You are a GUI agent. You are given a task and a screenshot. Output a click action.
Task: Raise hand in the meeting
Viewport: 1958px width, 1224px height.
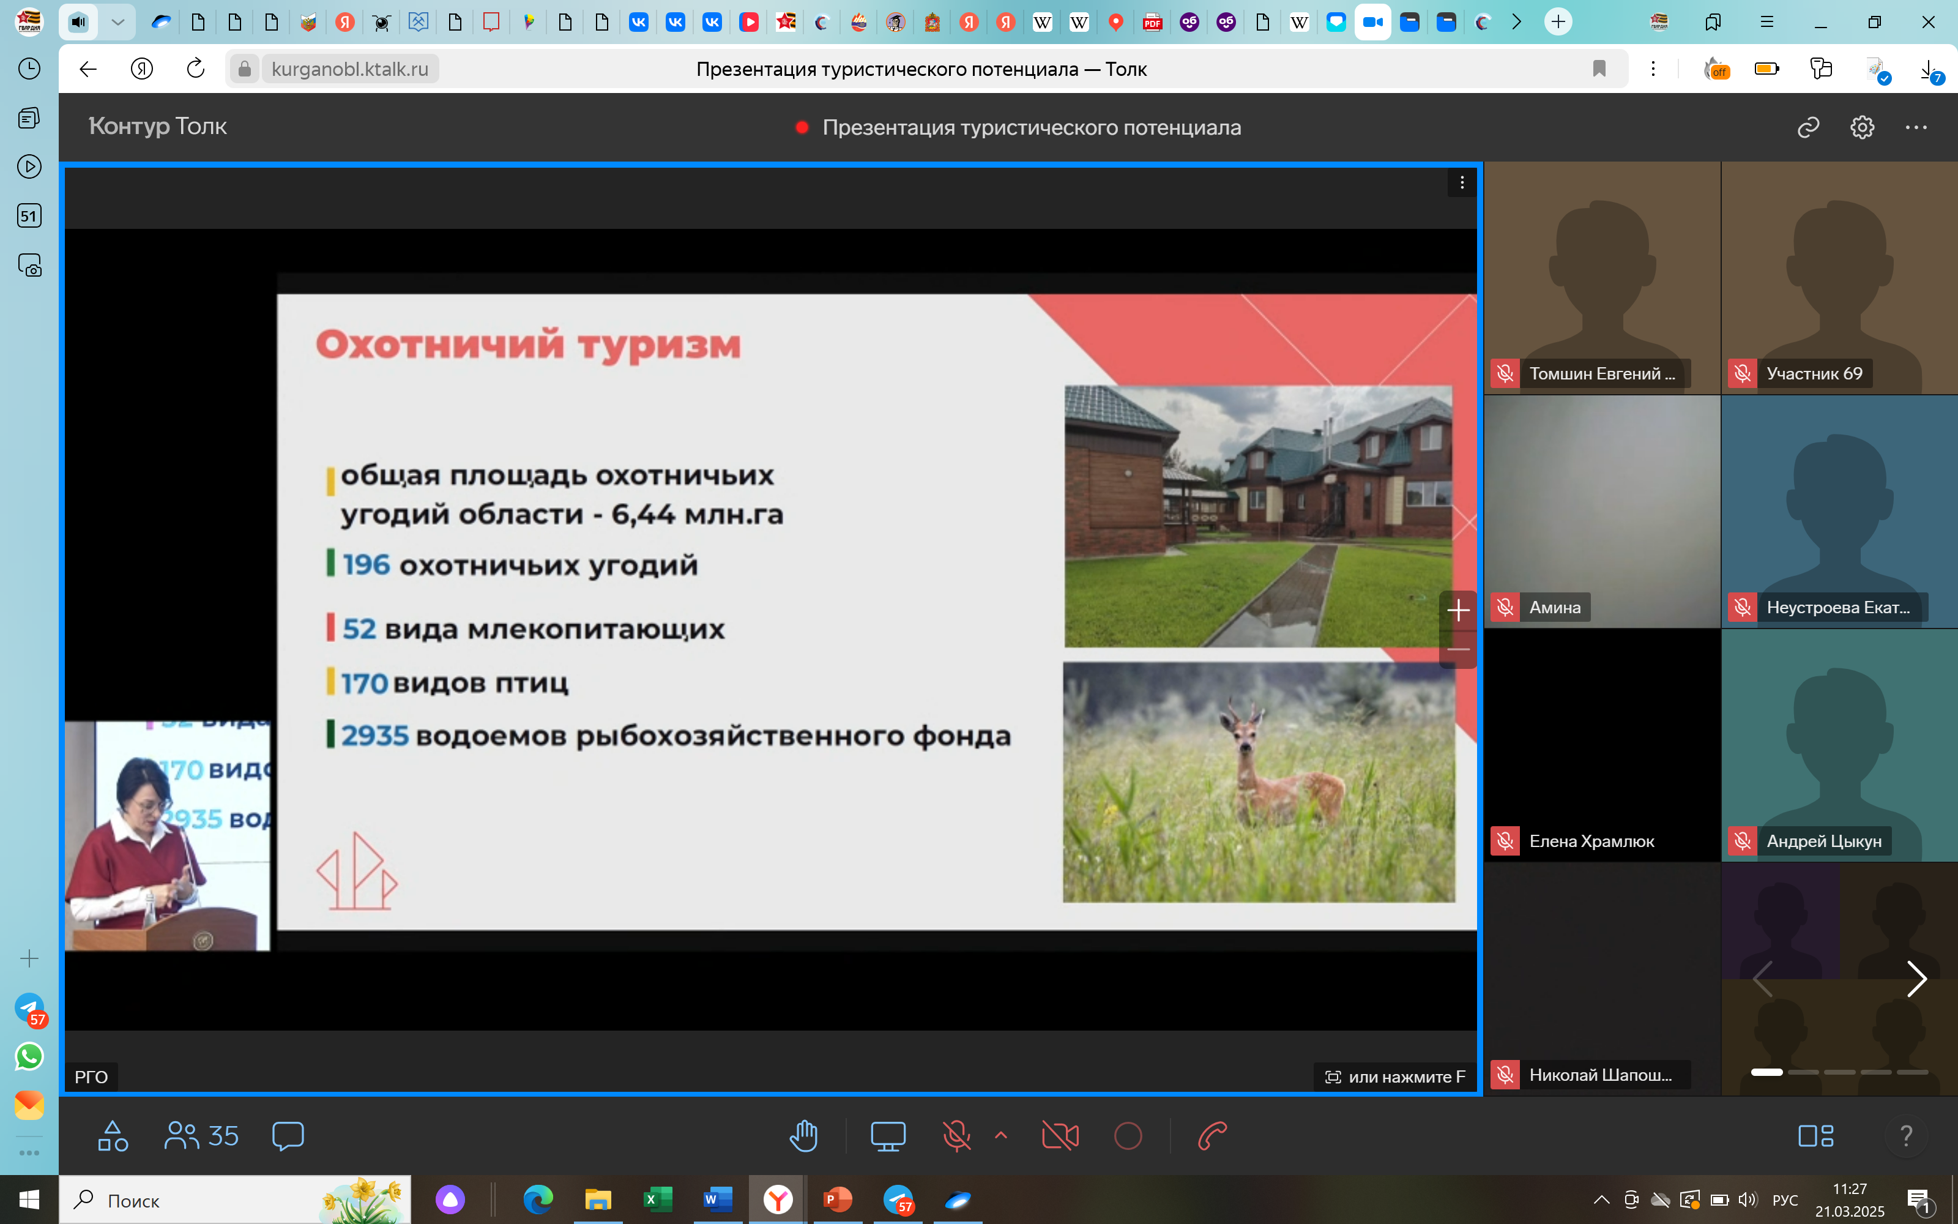pyautogui.click(x=803, y=1136)
